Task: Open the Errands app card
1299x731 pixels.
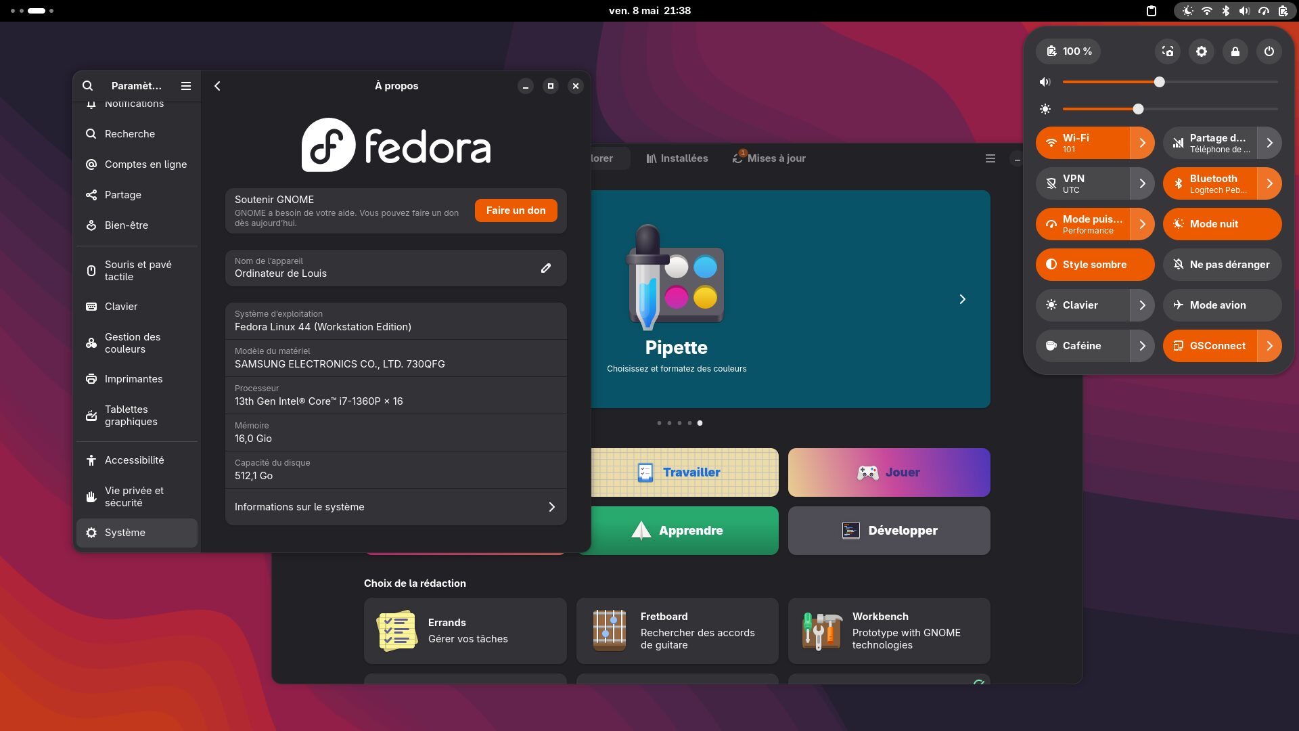Action: point(465,631)
